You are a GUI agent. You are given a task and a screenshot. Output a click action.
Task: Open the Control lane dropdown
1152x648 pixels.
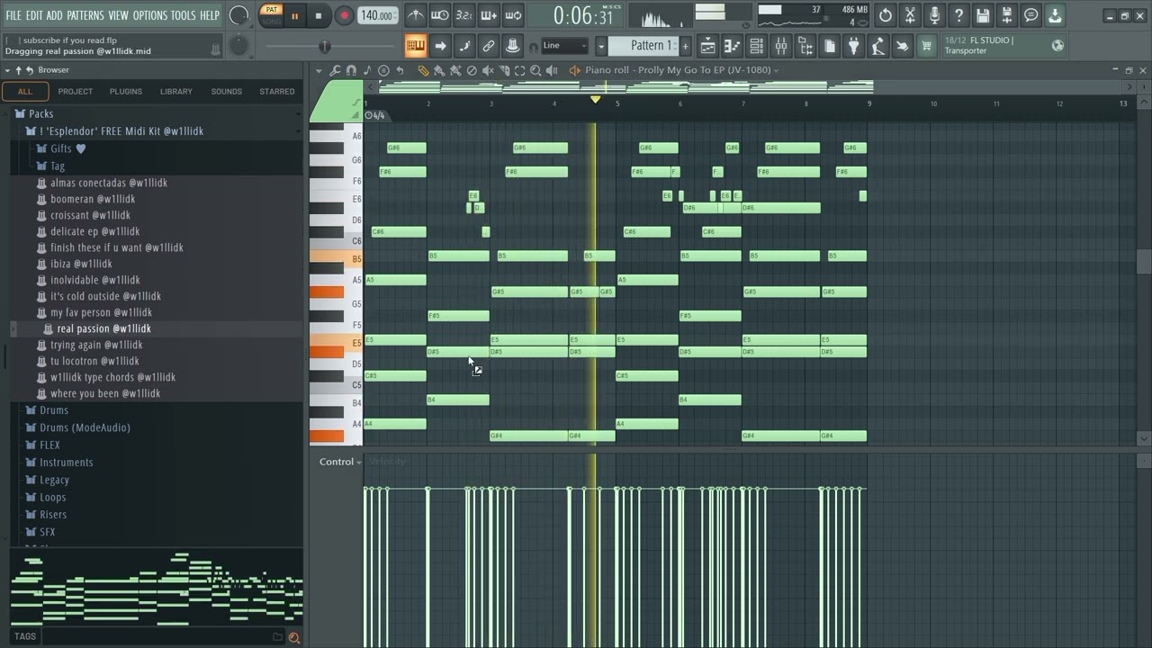pos(340,462)
